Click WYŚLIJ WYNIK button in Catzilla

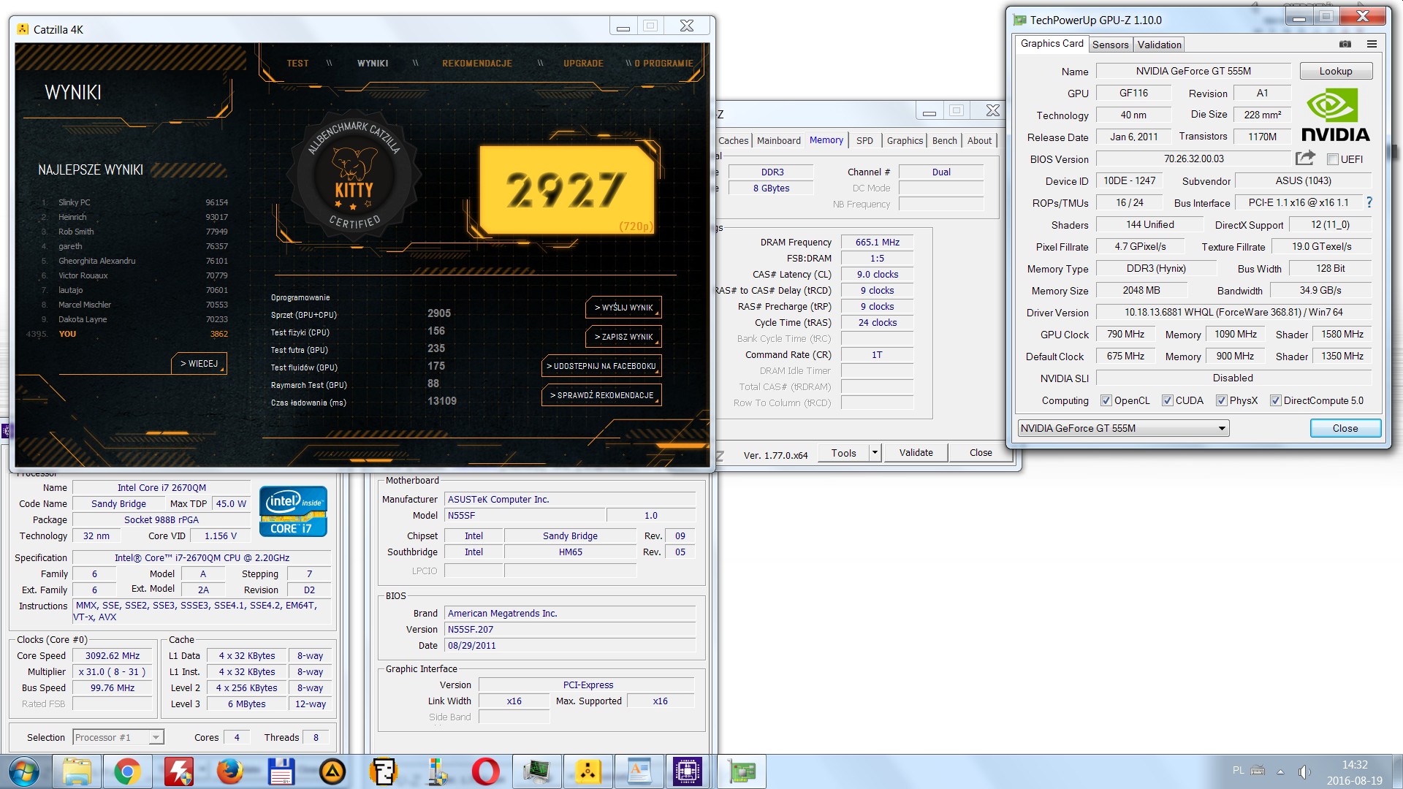tap(623, 308)
